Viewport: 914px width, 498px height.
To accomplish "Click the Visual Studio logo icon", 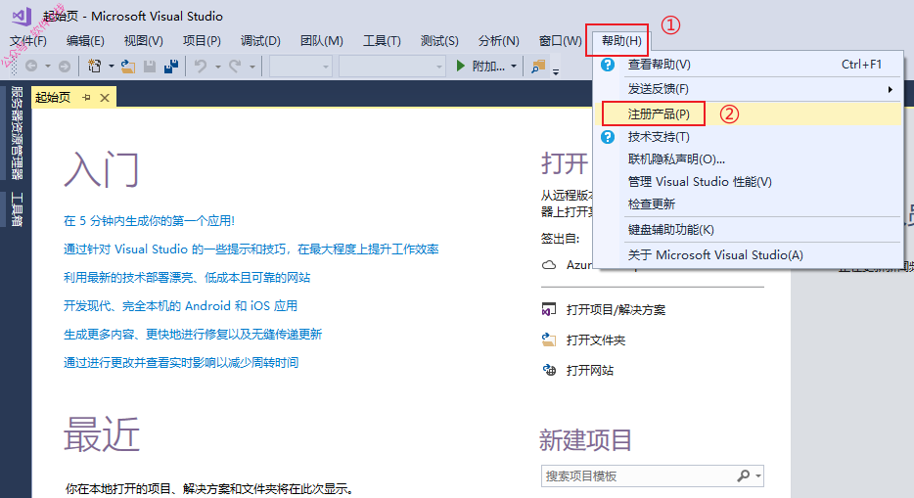I will (23, 16).
